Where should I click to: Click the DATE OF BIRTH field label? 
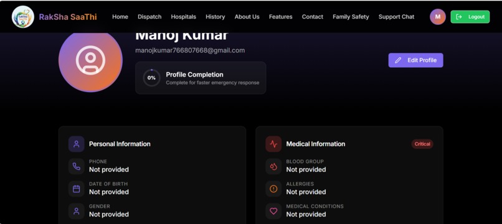pos(108,184)
